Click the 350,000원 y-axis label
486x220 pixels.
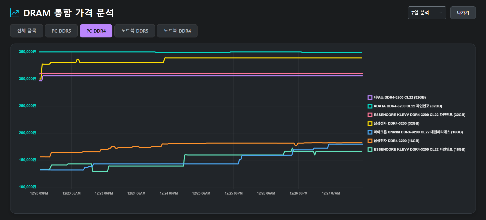pos(28,52)
